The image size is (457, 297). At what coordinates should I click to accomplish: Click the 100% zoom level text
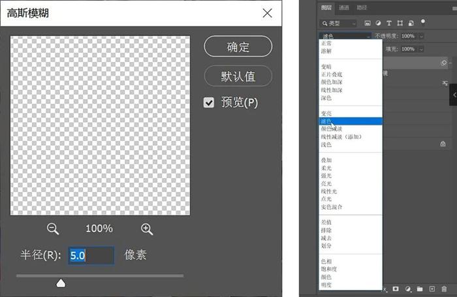click(99, 228)
